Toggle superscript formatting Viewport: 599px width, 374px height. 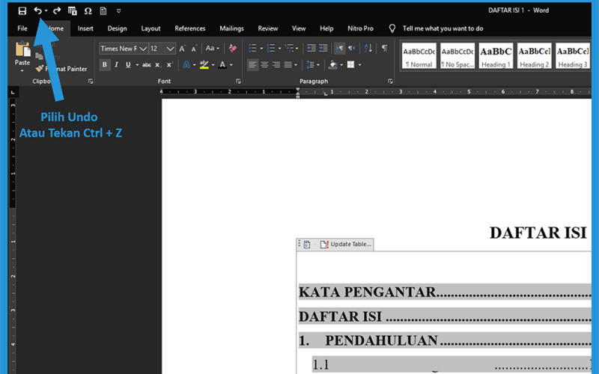click(170, 65)
